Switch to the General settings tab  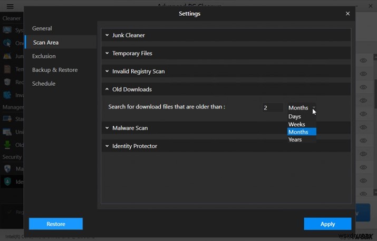[x=42, y=28]
